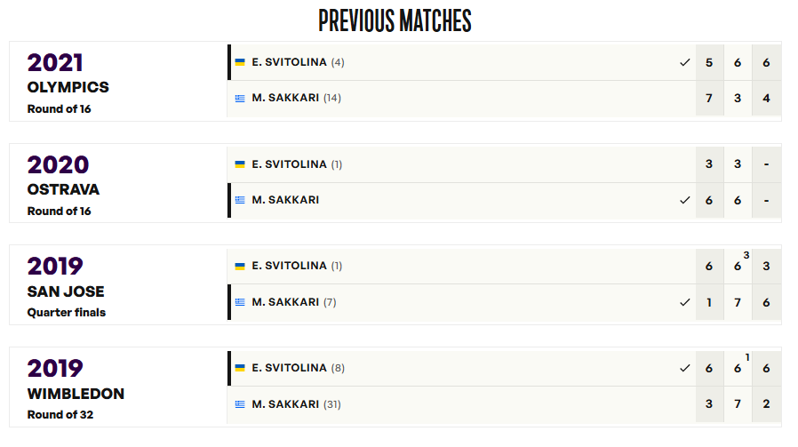Click Ukraine flag beside Svitolina in 2021 Olympics
798x447 pixels.
(x=240, y=62)
